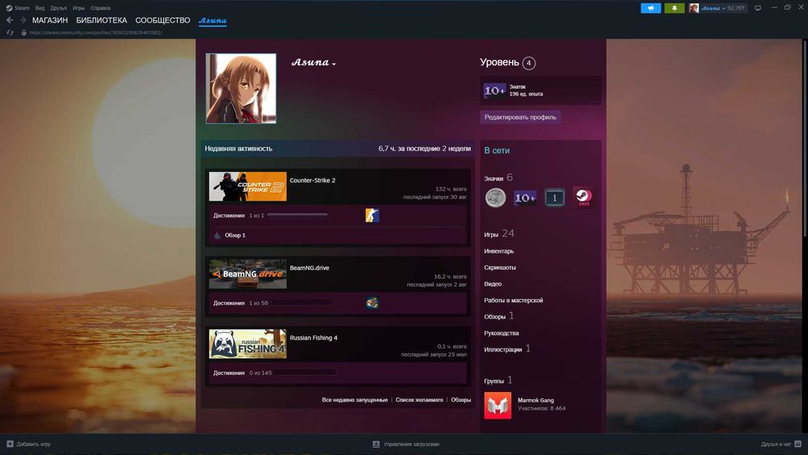The width and height of the screenshot is (808, 455).
Task: Click the badge icon showing number 1
Action: point(554,198)
